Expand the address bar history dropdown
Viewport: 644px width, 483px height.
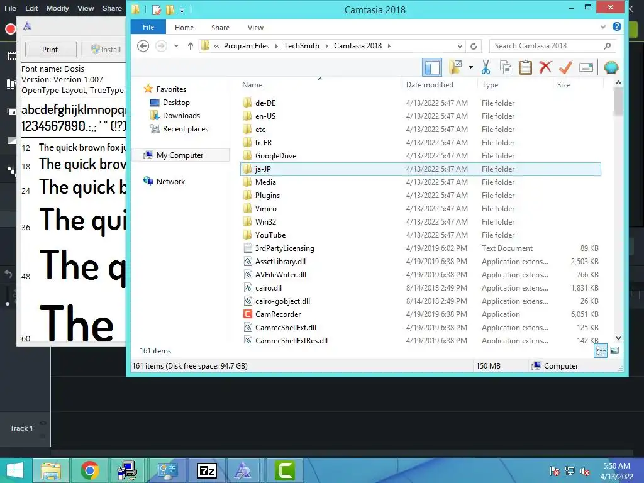pyautogui.click(x=460, y=46)
